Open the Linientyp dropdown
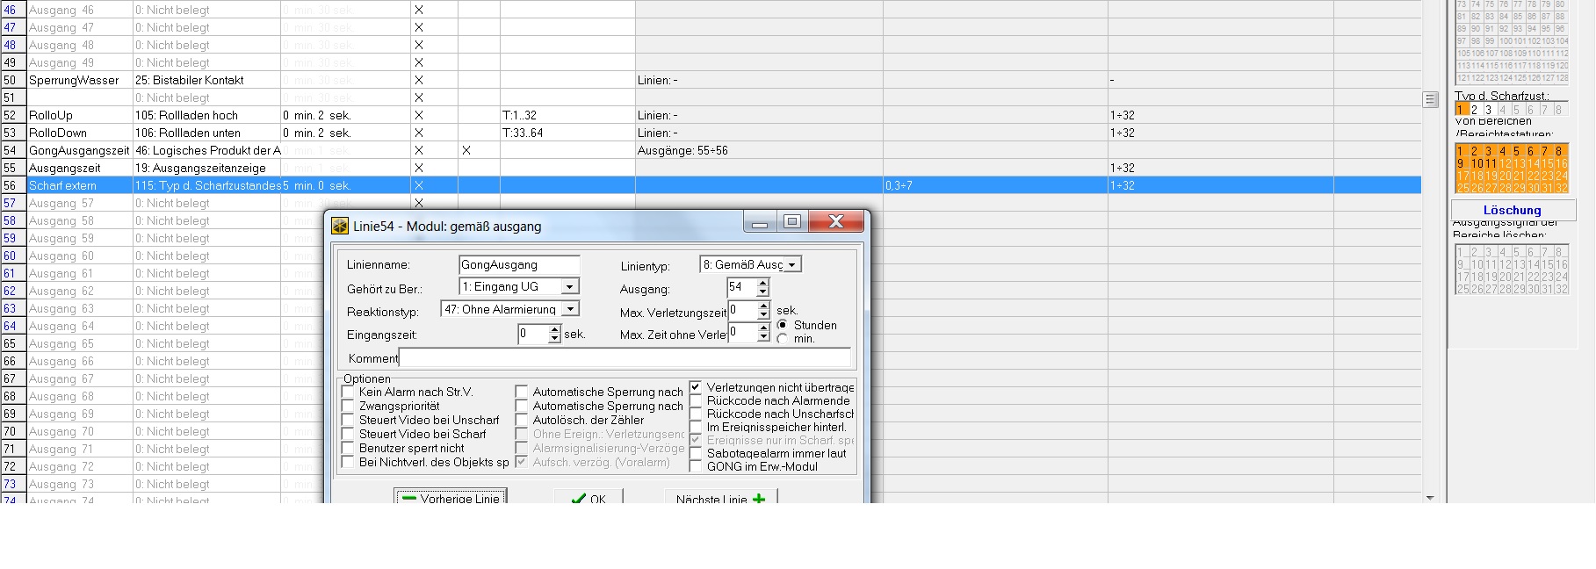The height and width of the screenshot is (569, 1596). coord(791,264)
